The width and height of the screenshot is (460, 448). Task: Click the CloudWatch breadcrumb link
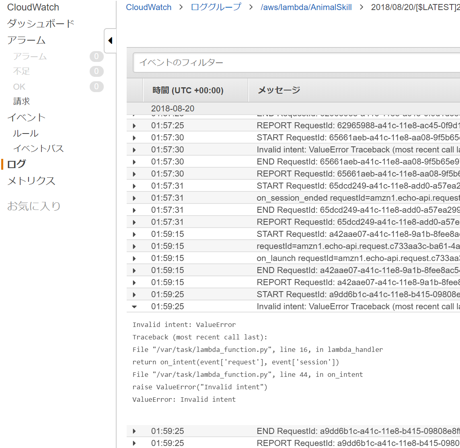(x=148, y=7)
